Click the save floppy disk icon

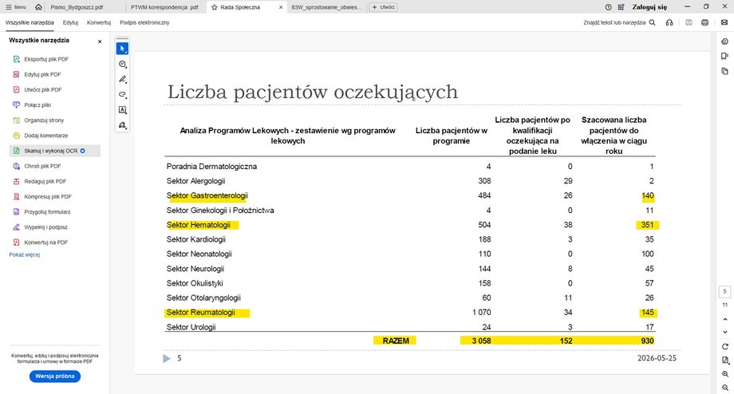pos(689,22)
